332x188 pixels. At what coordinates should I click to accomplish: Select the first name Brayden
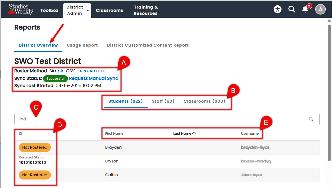[x=114, y=147]
